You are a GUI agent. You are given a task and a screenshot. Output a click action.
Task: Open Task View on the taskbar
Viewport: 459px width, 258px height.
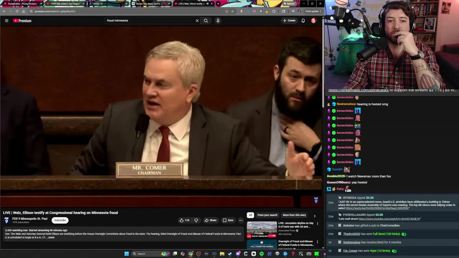175,254
